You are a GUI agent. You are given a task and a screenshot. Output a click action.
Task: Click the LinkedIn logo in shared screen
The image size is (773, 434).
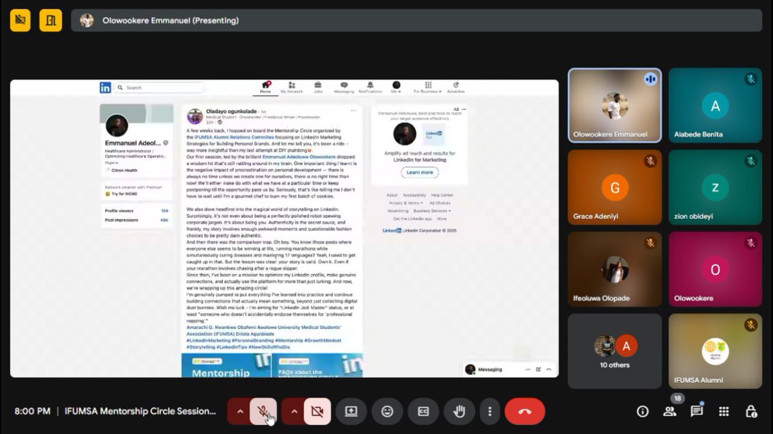pyautogui.click(x=105, y=88)
